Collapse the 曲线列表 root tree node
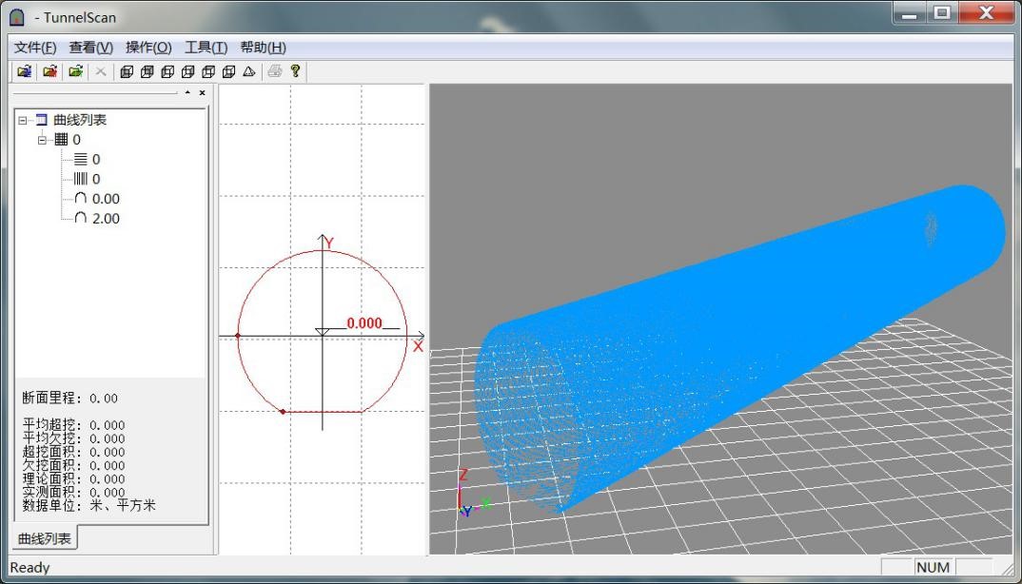 coord(23,121)
